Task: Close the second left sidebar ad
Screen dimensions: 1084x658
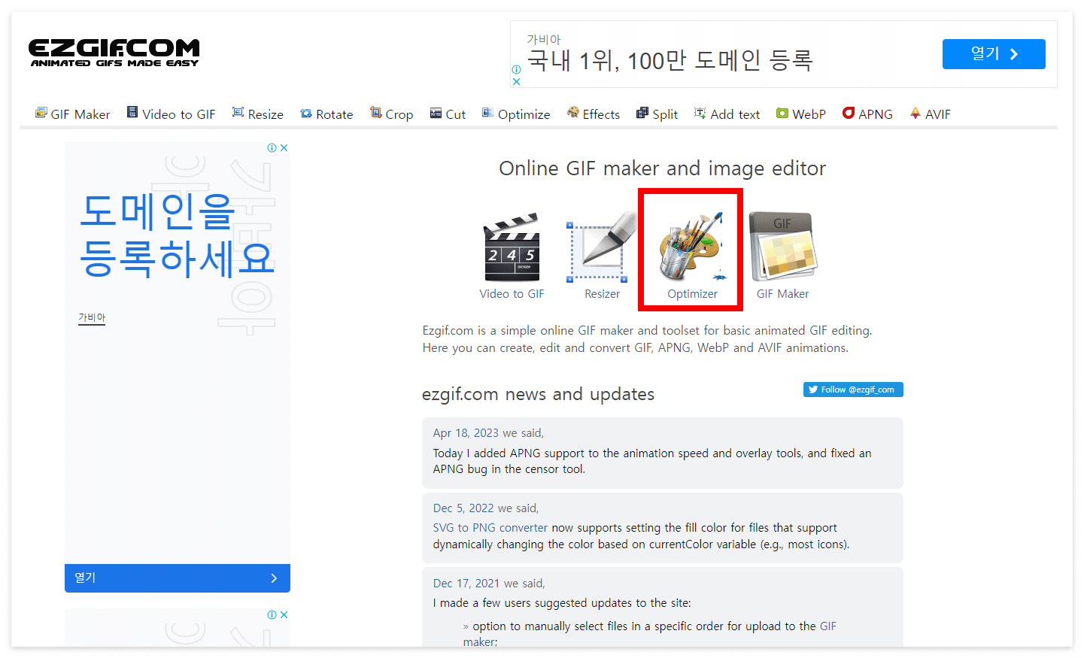Action: click(284, 615)
